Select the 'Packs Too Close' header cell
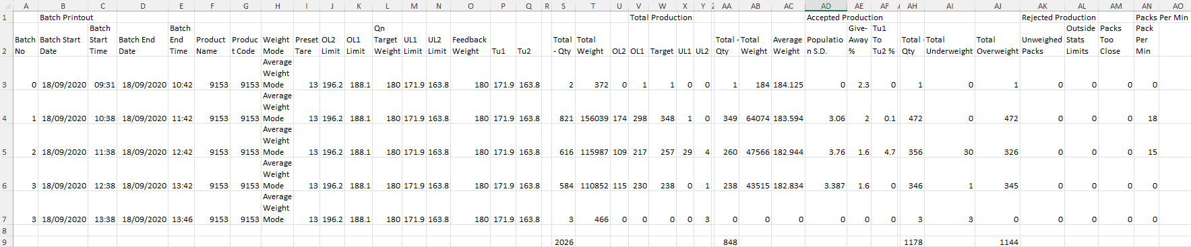Image resolution: width=1191 pixels, height=247 pixels. (x=1116, y=40)
